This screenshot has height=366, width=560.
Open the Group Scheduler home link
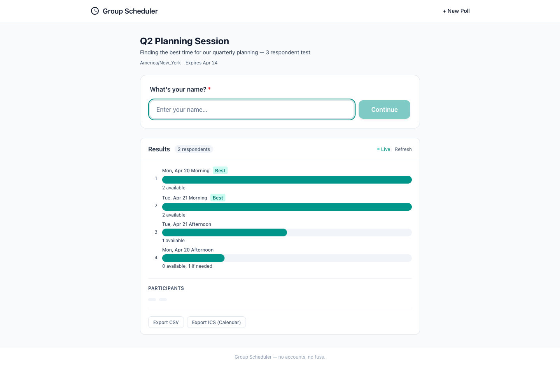tap(130, 11)
